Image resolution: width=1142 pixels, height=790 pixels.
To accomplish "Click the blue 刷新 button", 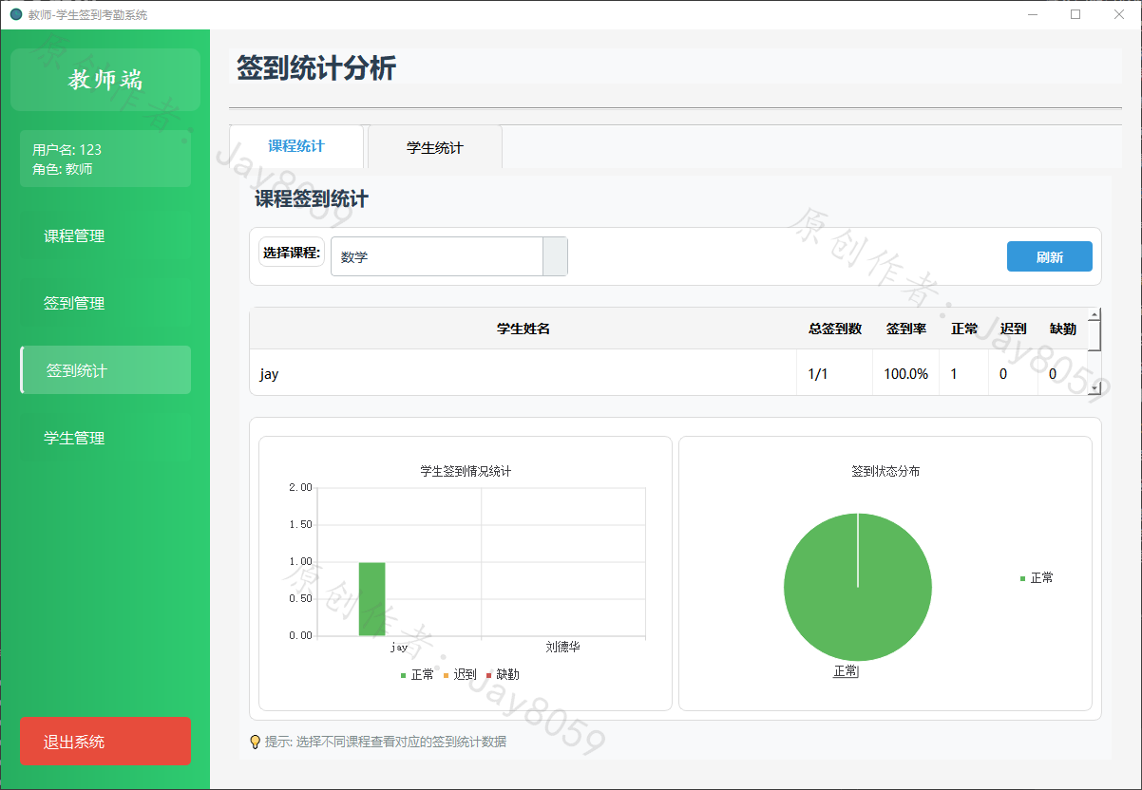I will point(1050,256).
